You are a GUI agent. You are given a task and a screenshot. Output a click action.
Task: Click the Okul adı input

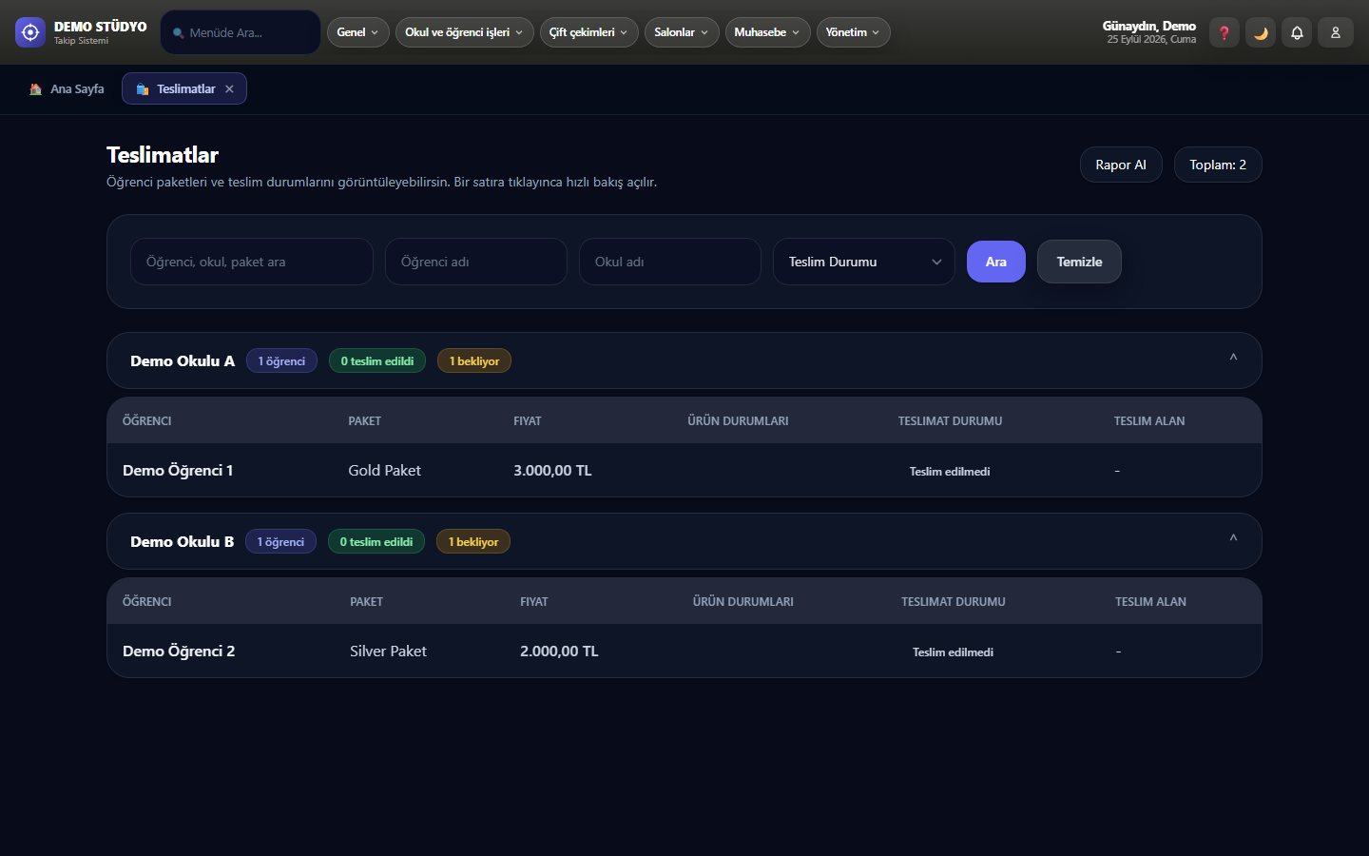coord(670,262)
